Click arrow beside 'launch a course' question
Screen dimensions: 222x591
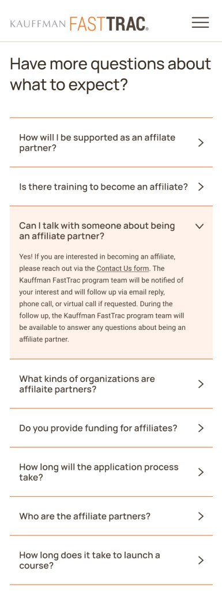coord(201,560)
